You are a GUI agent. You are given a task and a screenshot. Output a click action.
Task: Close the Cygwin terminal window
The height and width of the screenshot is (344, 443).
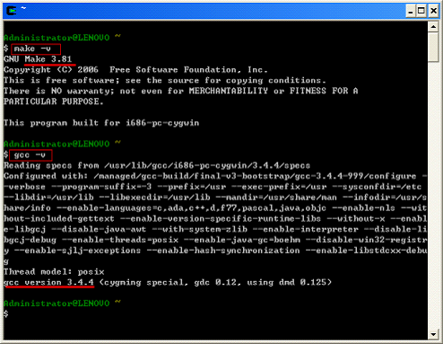pyautogui.click(x=433, y=11)
